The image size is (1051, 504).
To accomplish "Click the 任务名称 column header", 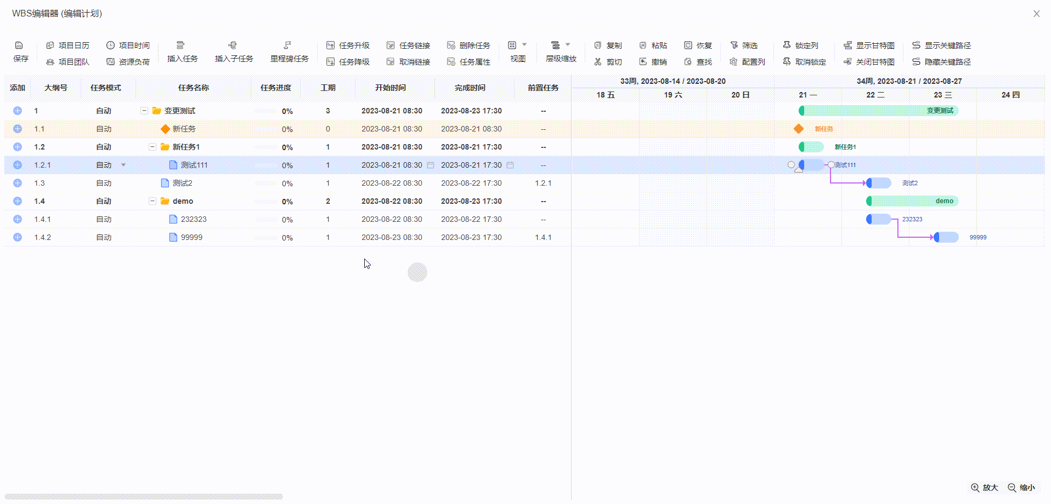I will (x=193, y=88).
